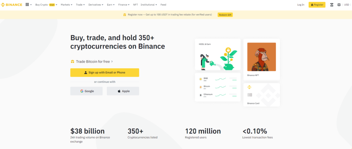352x149 pixels.
Task: Click the Bitcoin price sparkline
Action: point(220,87)
